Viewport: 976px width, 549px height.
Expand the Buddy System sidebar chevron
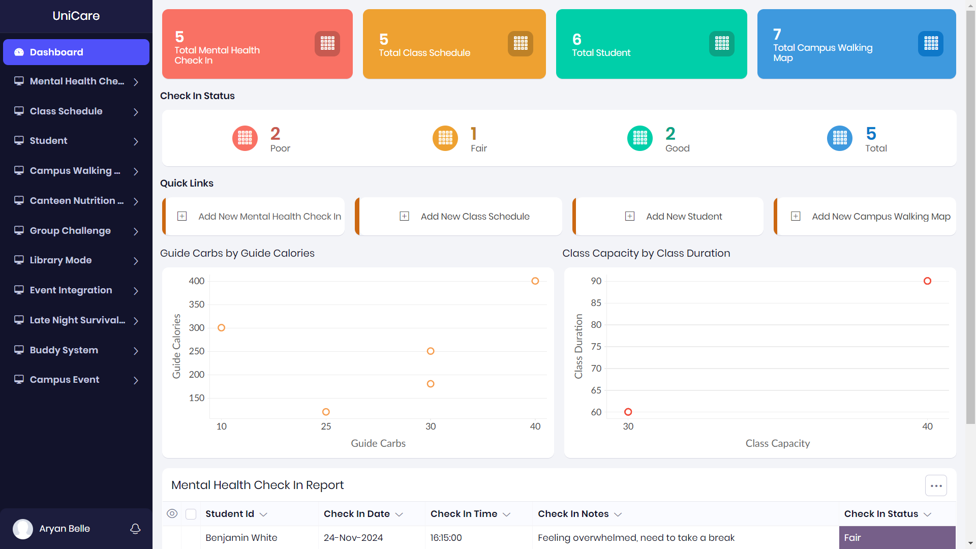point(136,351)
